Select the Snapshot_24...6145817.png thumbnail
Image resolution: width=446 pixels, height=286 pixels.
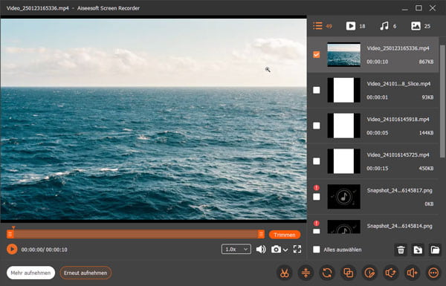pyautogui.click(x=343, y=197)
